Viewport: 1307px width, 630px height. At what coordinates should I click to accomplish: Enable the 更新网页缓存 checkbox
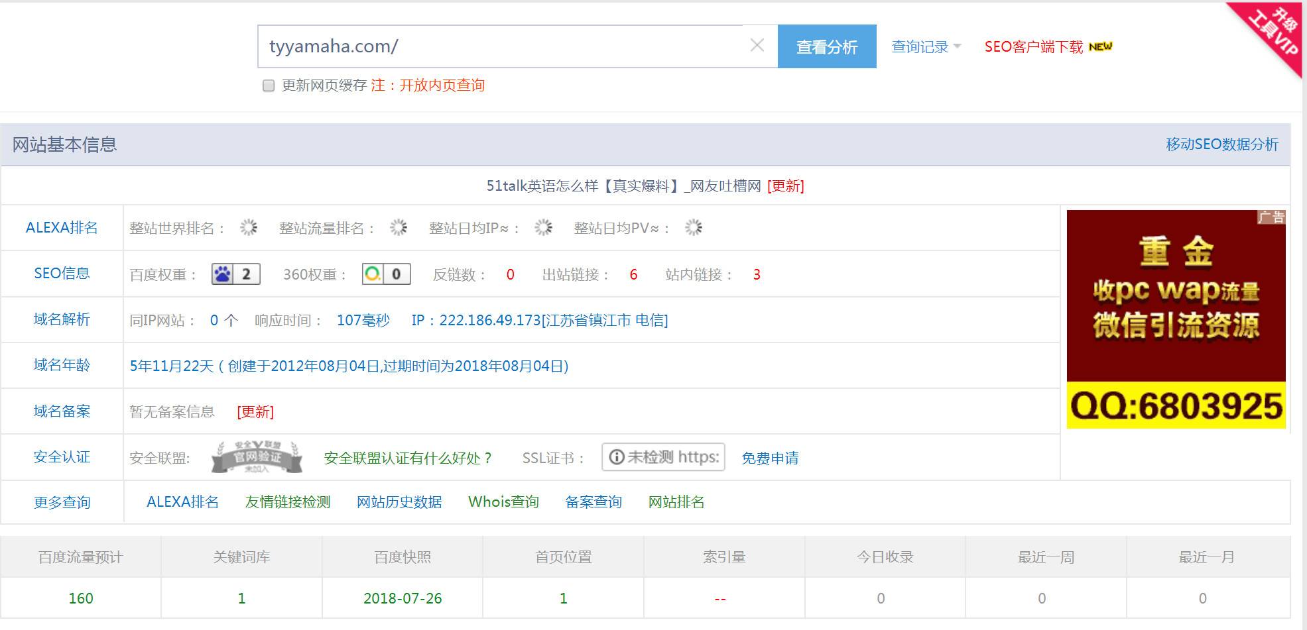pyautogui.click(x=269, y=85)
